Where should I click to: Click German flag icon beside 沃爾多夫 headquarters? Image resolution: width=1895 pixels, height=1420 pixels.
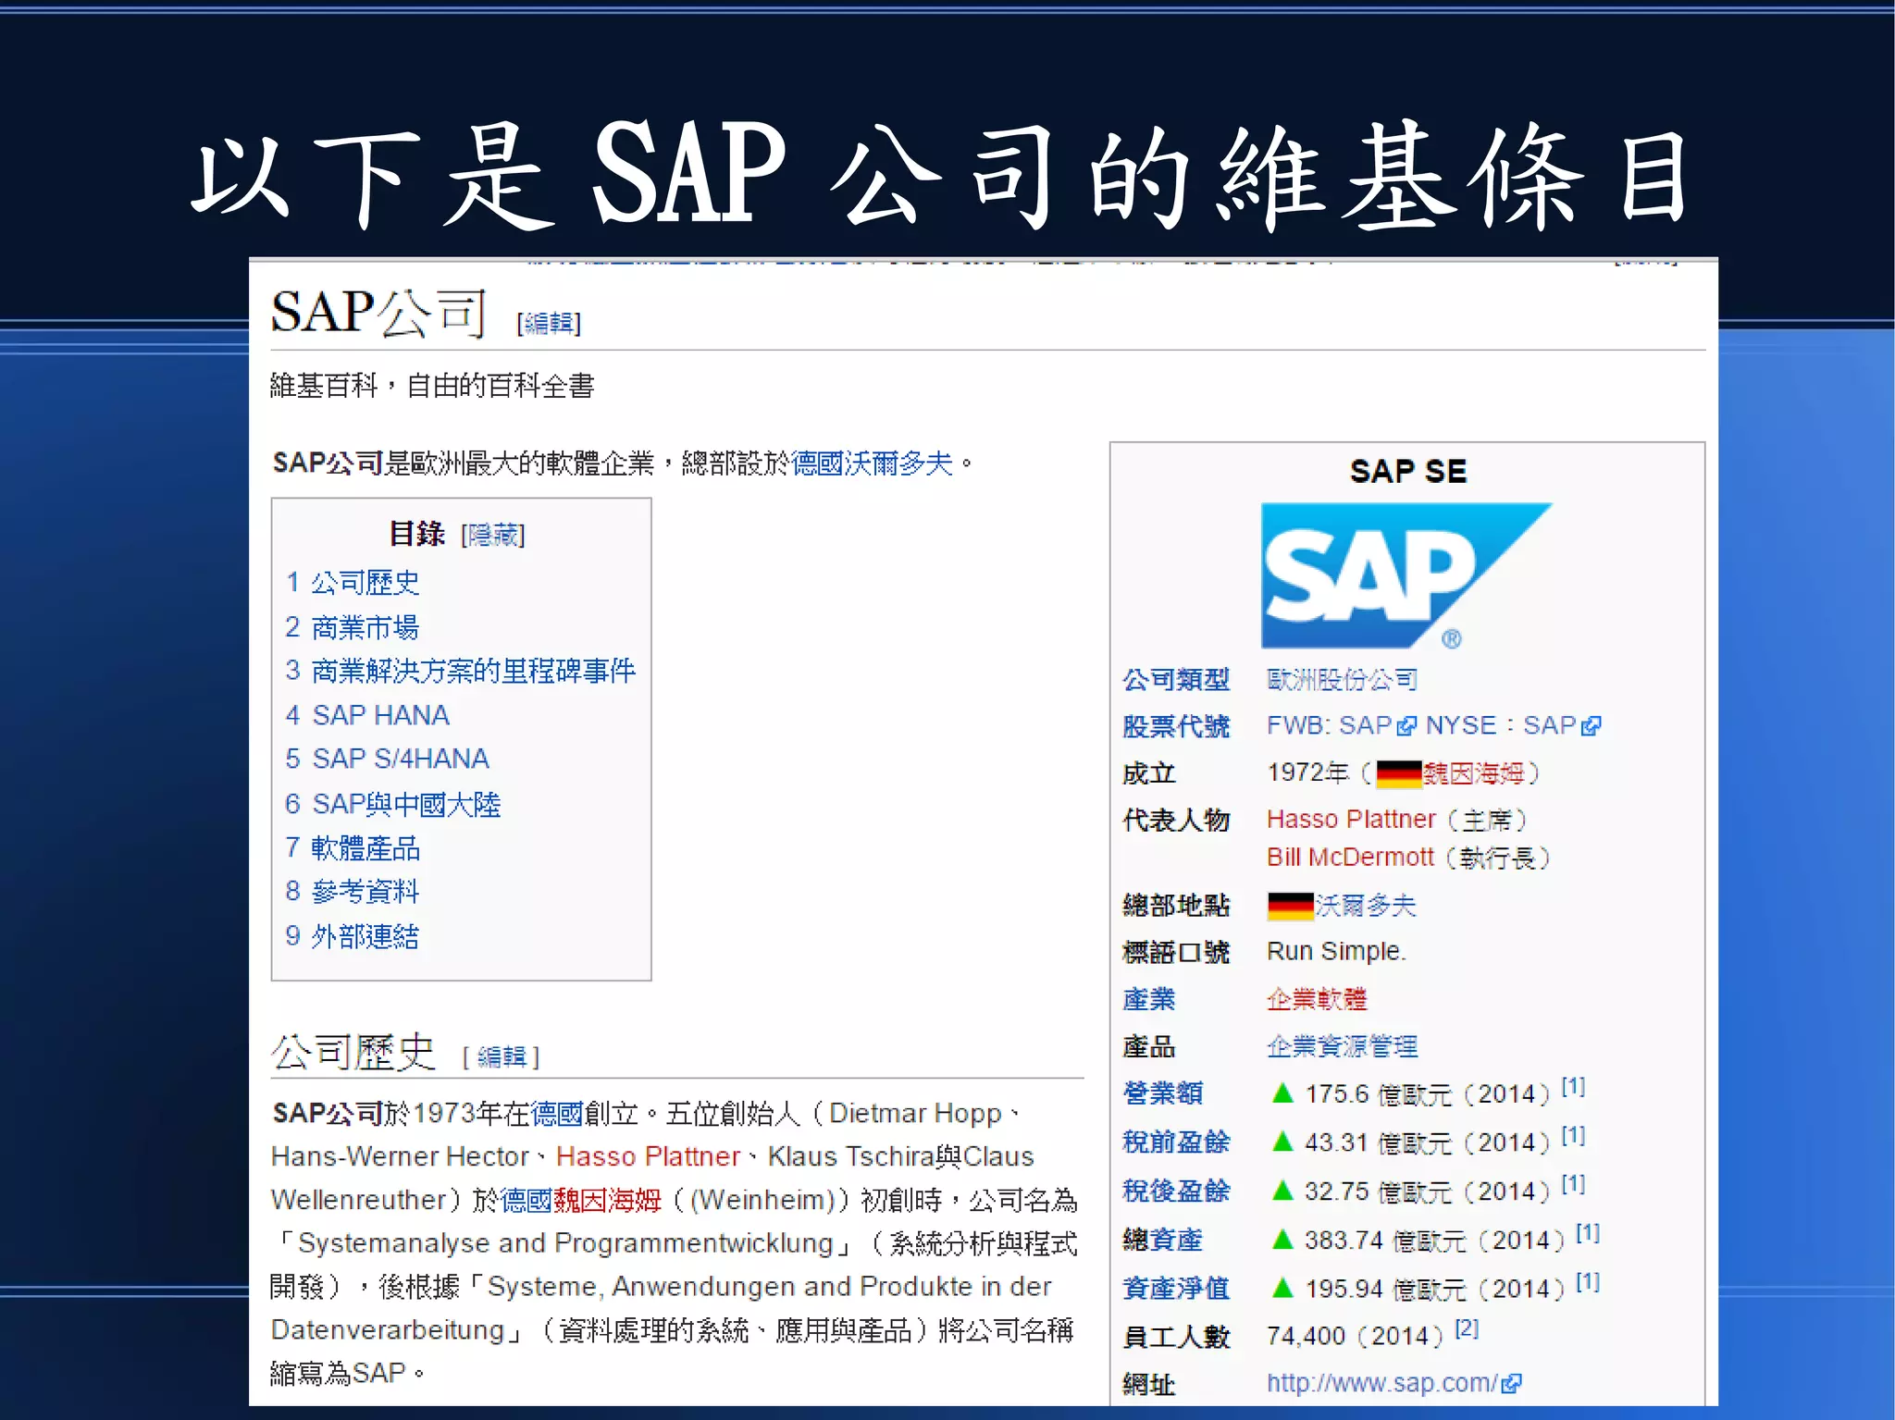[x=1291, y=907]
